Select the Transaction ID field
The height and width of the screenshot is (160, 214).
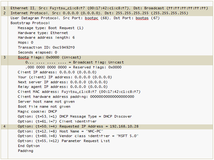pos(46,47)
